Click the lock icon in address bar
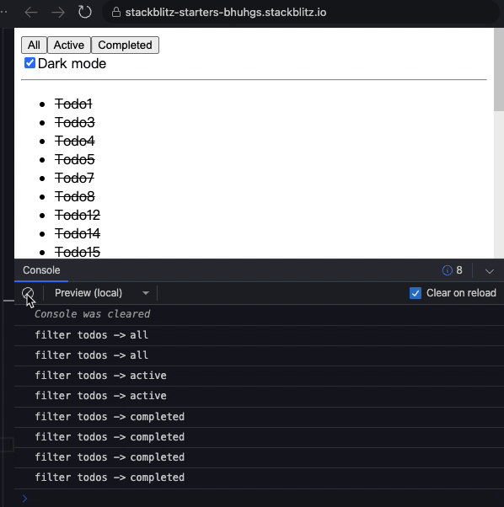The width and height of the screenshot is (504, 507). pos(115,13)
